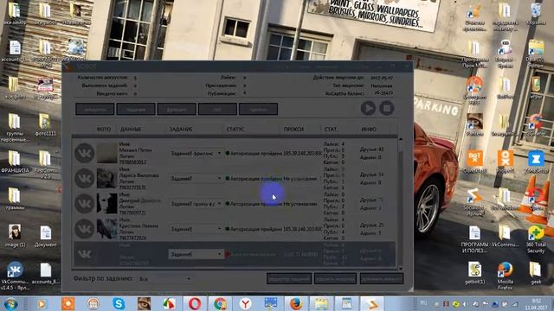This screenshot has width=554, height=311.
Task: Open task dropdown in Кристина Левина's row
Action: pyautogui.click(x=196, y=229)
